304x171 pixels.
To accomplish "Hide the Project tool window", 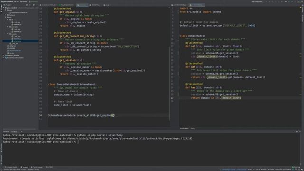I will [x=37, y=5].
